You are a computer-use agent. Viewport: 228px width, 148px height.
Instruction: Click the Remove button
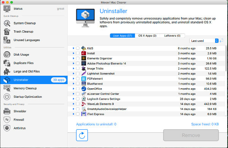tap(191, 135)
